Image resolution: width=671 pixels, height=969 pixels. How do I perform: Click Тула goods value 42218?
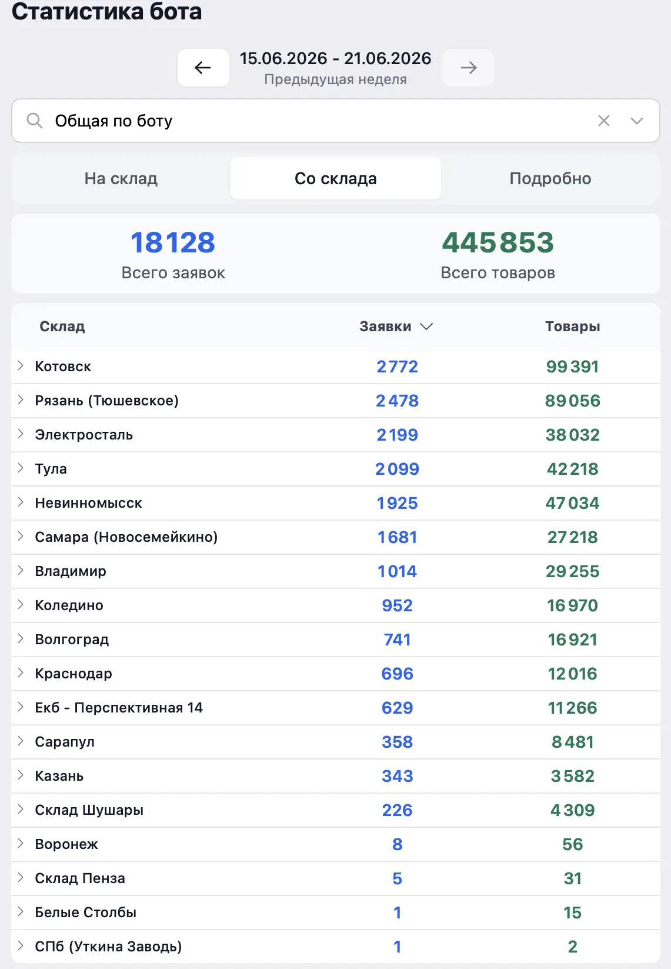[x=573, y=469]
